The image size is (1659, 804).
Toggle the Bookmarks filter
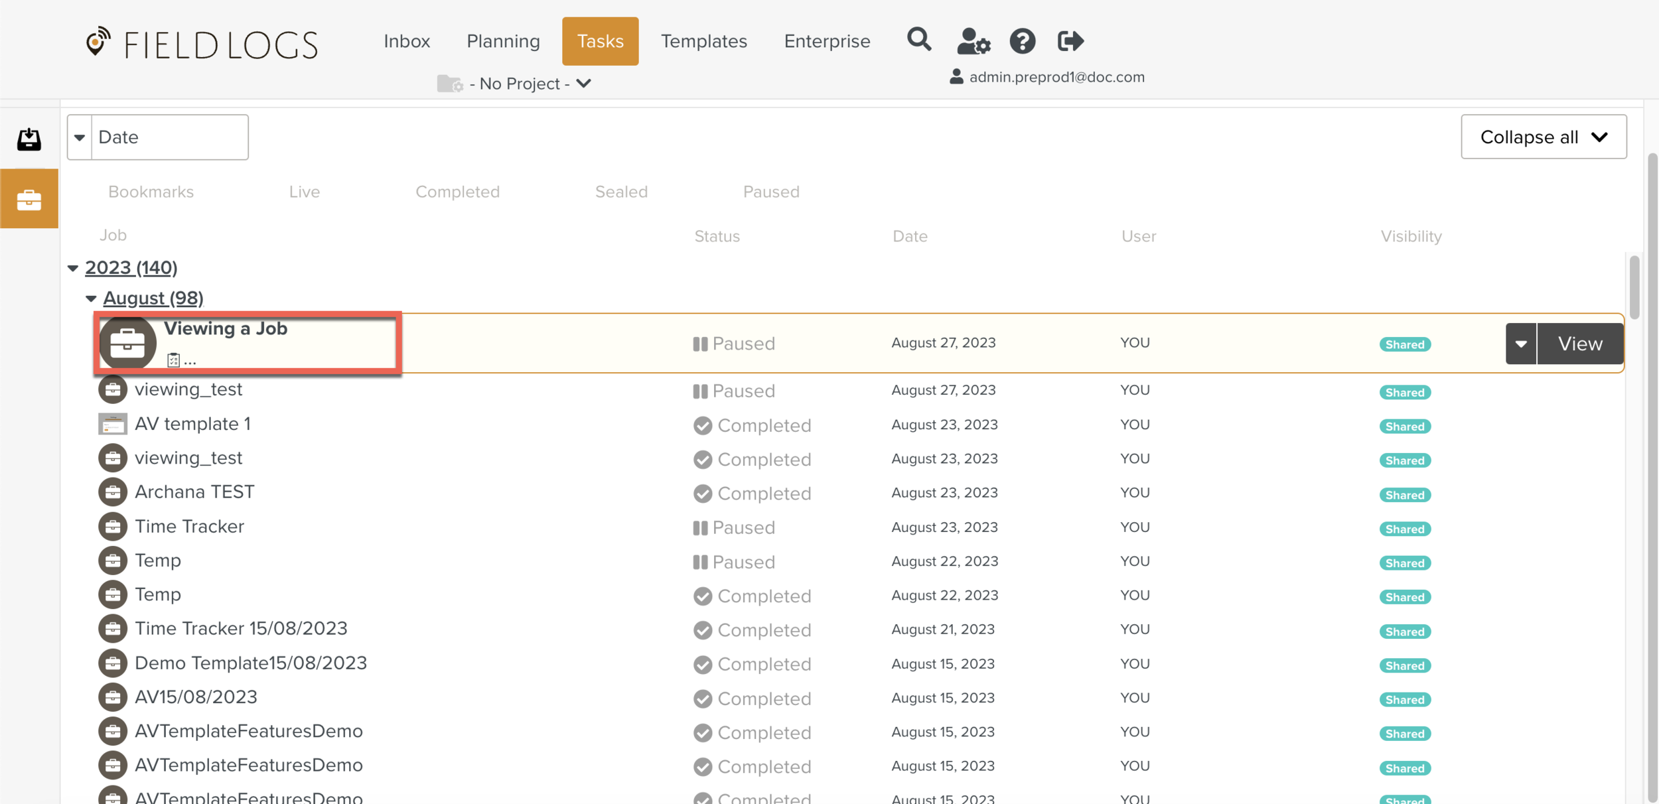[151, 192]
